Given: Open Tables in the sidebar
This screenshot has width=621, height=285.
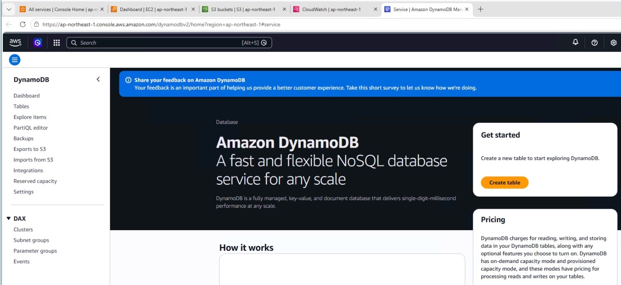Looking at the screenshot, I should pyautogui.click(x=21, y=106).
